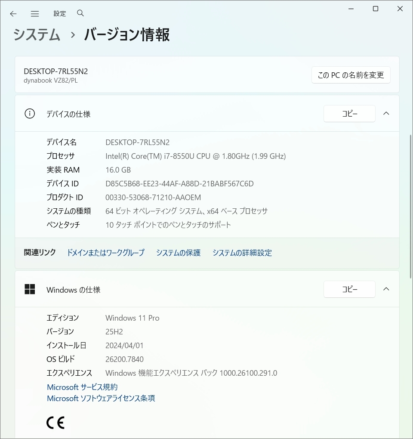Viewport: 413px width, 439px height.
Task: Click コピー for Windows specifications
Action: coord(349,289)
